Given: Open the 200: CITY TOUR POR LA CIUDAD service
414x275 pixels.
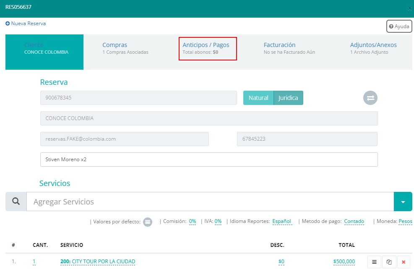Looking at the screenshot, I should pos(98,262).
